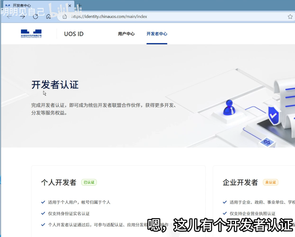Click description text 完成开发者认证，即可成为统信开发者联盟合作伙伴

tap(86, 105)
